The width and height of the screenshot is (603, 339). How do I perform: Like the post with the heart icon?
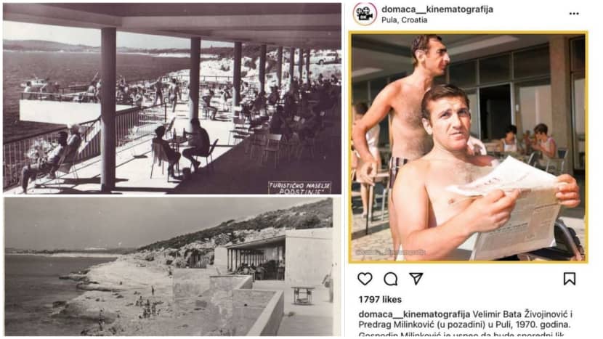[365, 279]
